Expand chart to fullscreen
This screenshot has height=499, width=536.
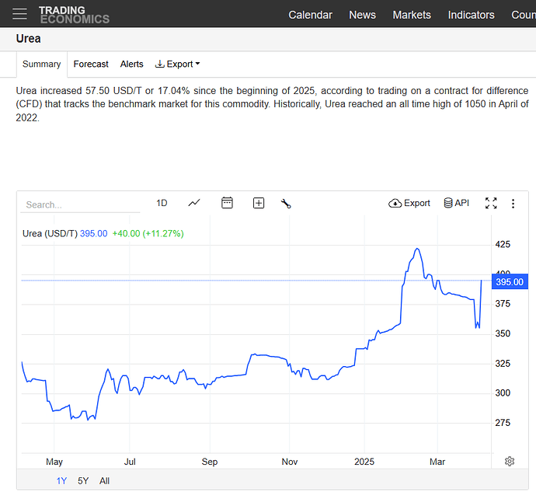pos(491,203)
